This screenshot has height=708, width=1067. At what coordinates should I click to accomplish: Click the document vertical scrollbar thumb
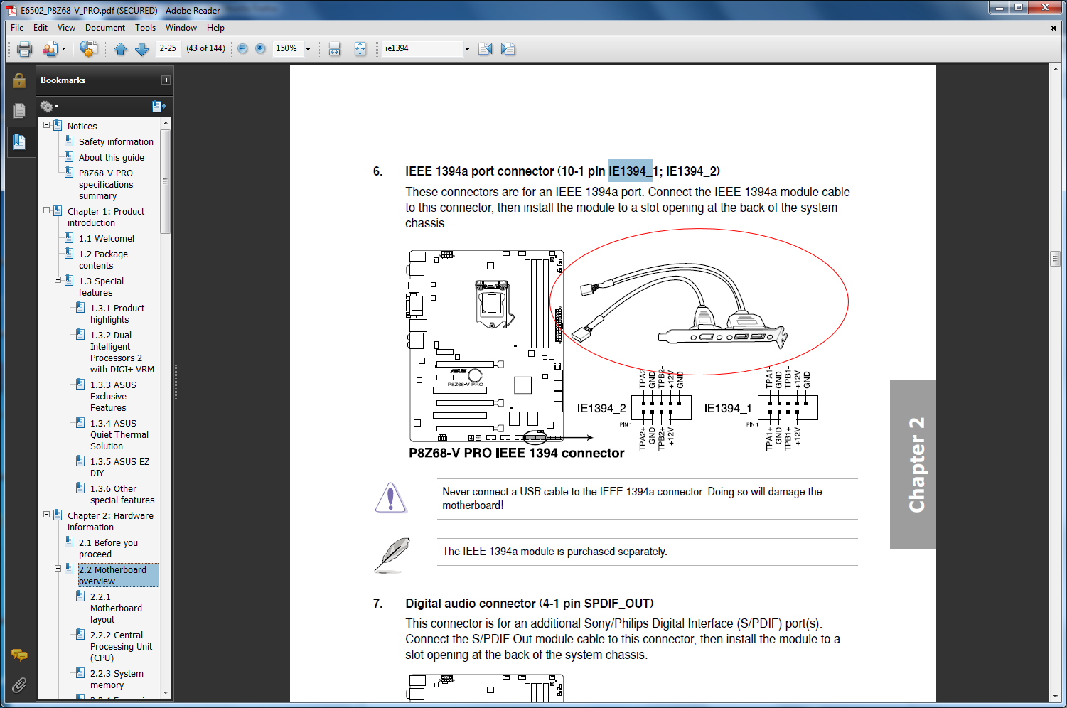point(1056,258)
